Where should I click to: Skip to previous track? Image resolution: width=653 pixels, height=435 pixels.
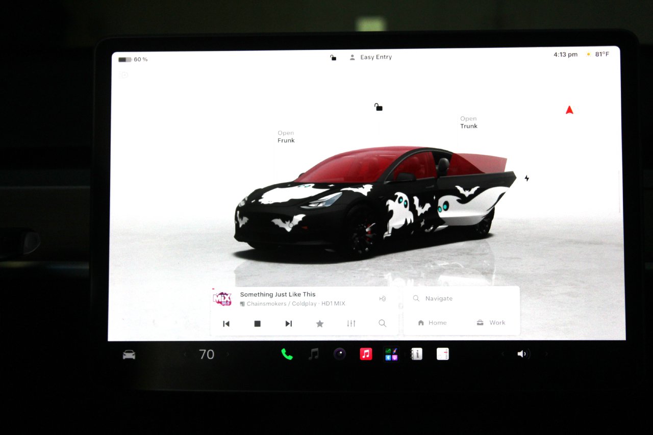(x=226, y=323)
